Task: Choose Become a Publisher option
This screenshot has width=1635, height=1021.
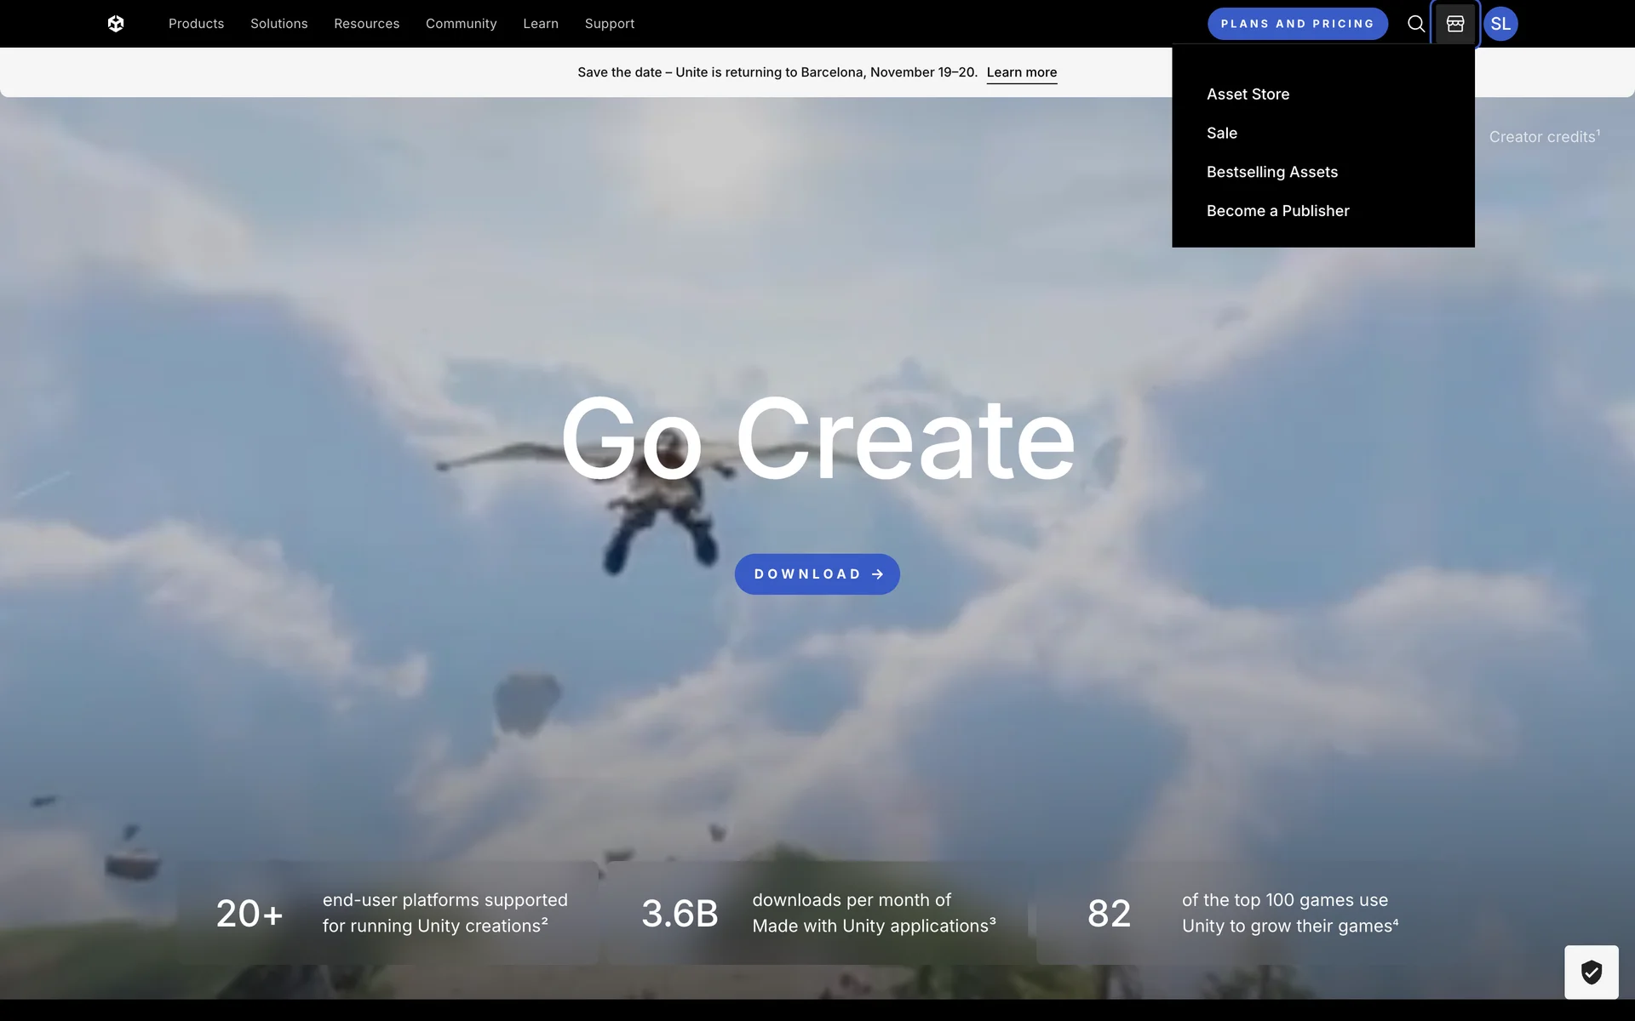Action: (x=1277, y=211)
